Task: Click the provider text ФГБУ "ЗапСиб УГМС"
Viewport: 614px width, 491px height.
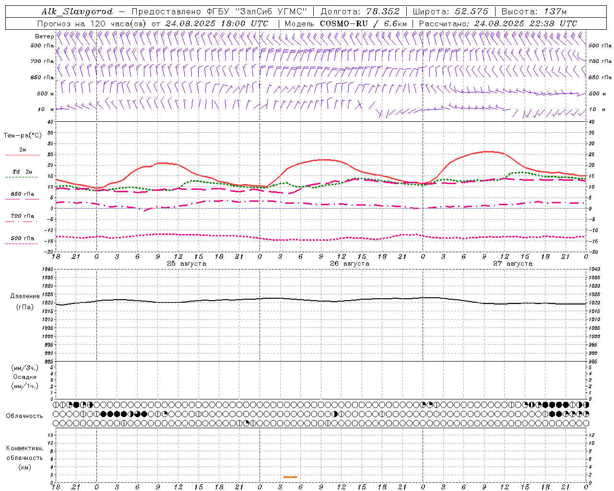Action: coord(258,12)
